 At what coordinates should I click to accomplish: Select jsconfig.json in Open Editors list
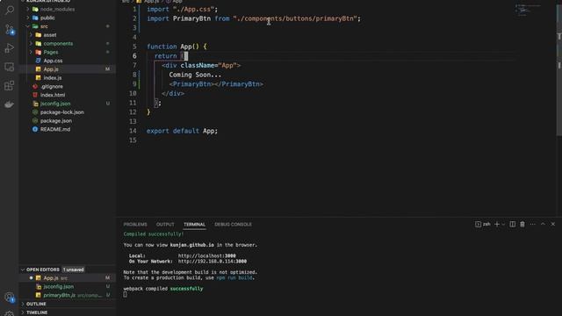tap(68, 287)
